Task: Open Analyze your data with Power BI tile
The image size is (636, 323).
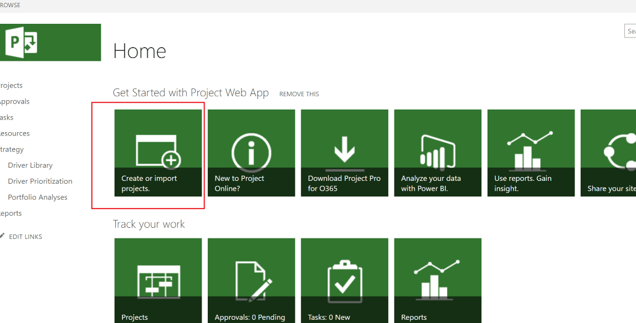Action: pos(438,153)
